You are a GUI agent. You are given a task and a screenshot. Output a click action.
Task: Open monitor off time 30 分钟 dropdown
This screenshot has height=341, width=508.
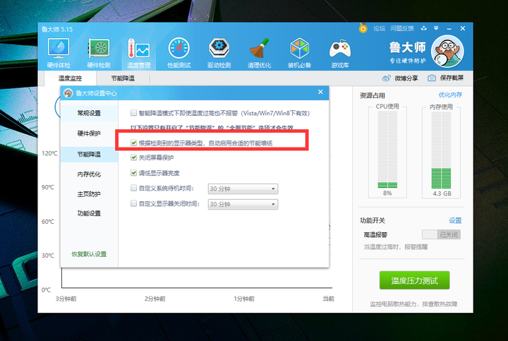pyautogui.click(x=243, y=204)
